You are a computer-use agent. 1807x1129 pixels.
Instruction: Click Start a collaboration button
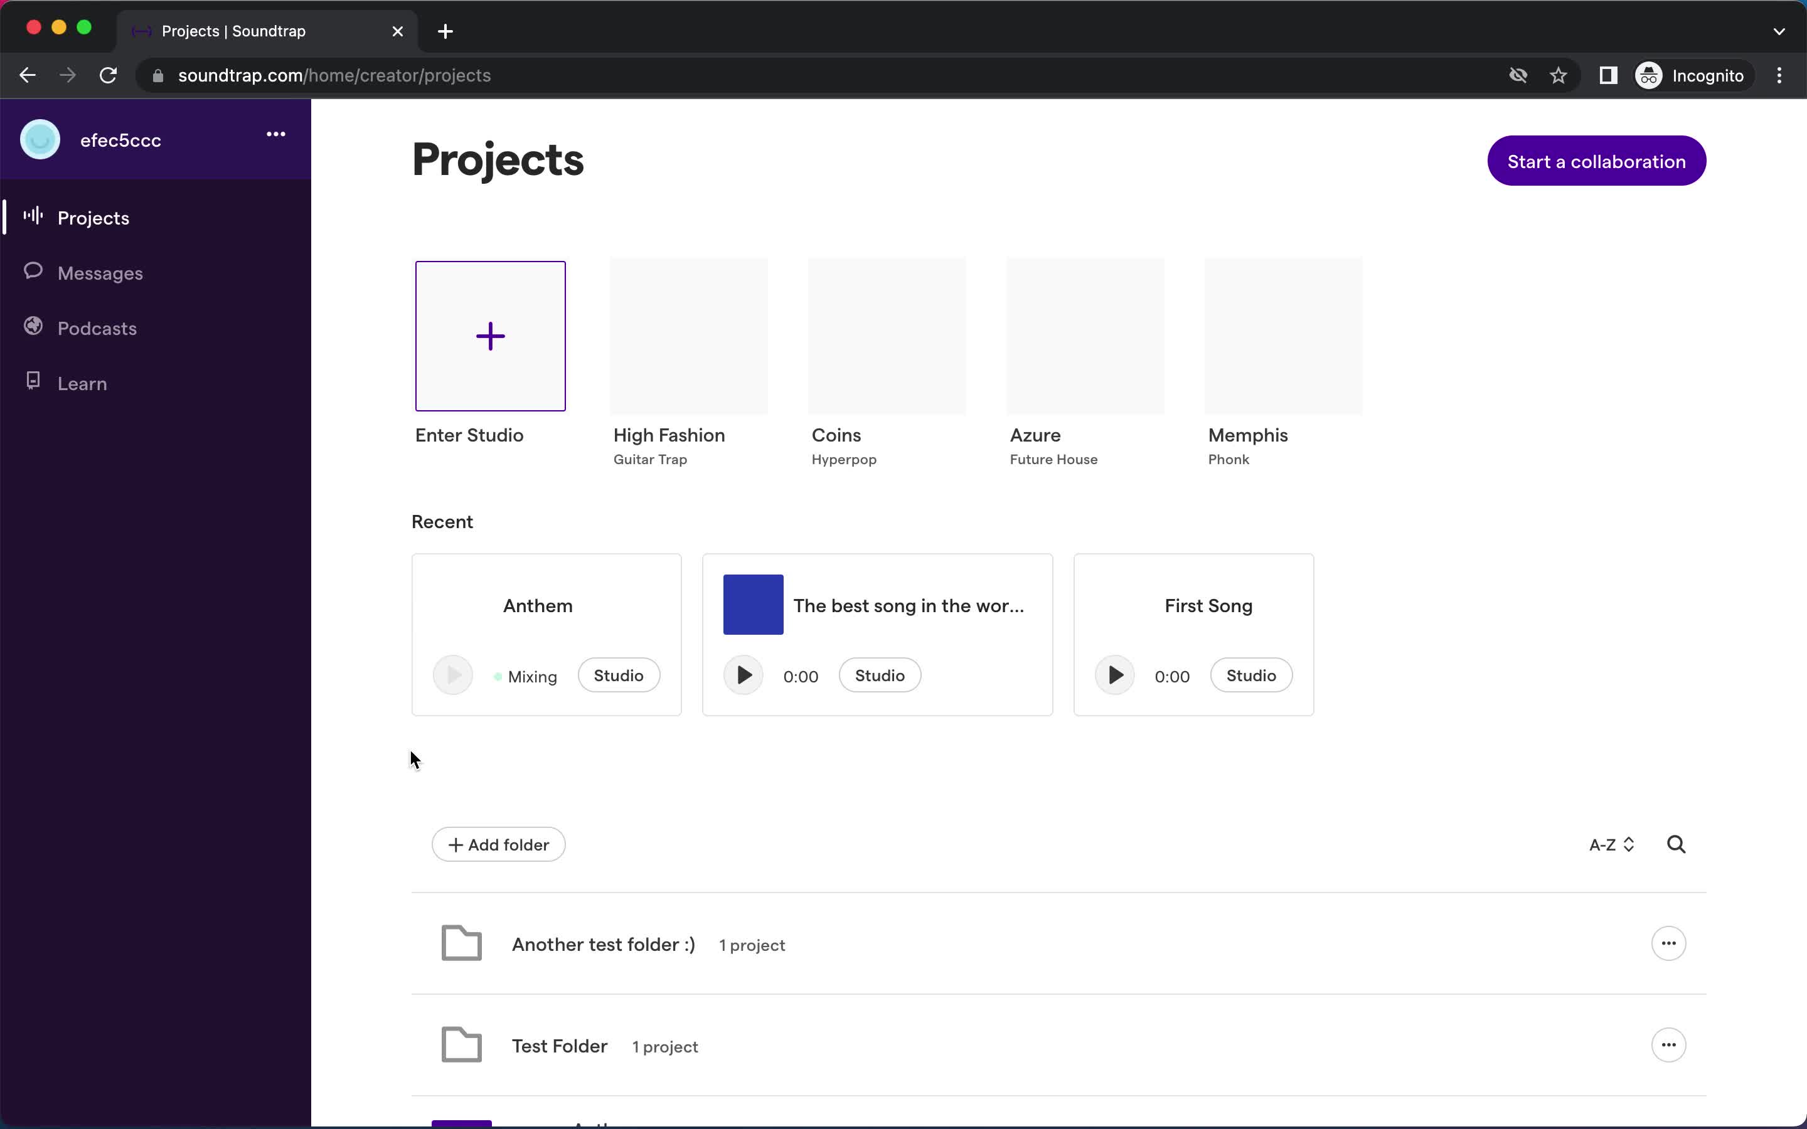(1596, 161)
